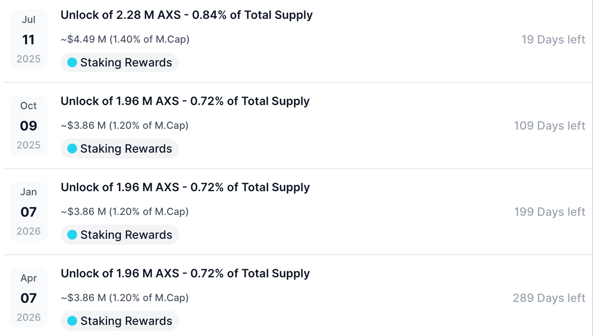This screenshot has height=336, width=593.
Task: Click the 19 Days left label
Action: (553, 40)
